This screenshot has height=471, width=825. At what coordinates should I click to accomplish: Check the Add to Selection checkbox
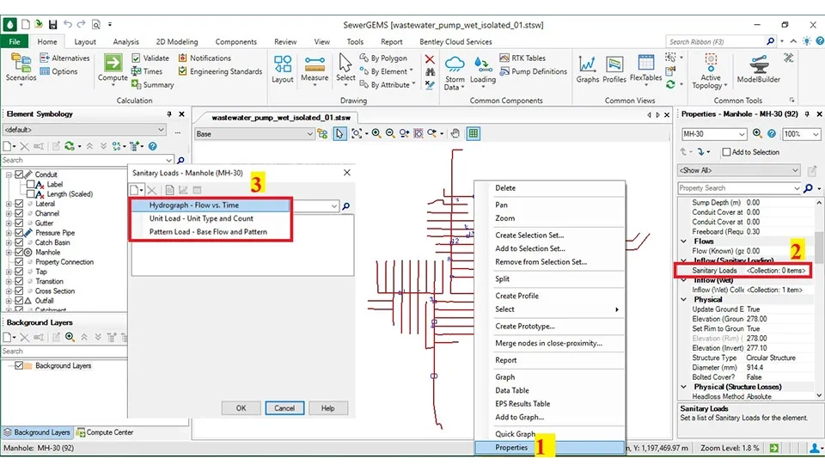[726, 152]
